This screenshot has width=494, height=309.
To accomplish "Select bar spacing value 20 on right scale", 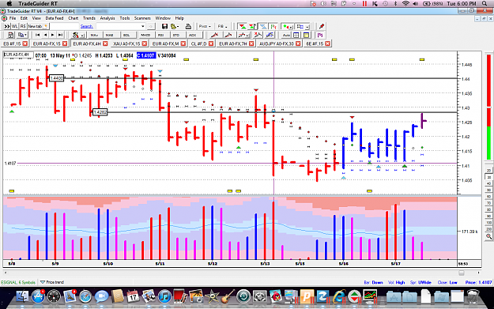I will [x=488, y=171].
